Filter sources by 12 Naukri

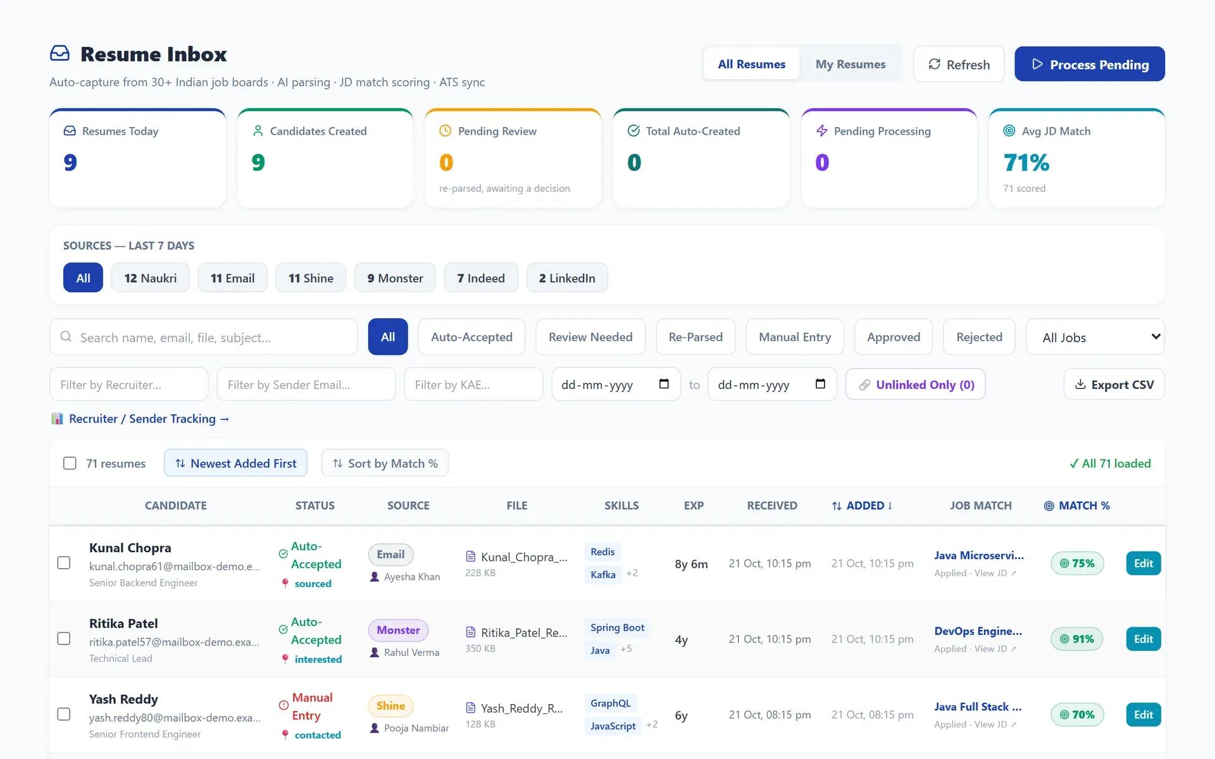151,278
